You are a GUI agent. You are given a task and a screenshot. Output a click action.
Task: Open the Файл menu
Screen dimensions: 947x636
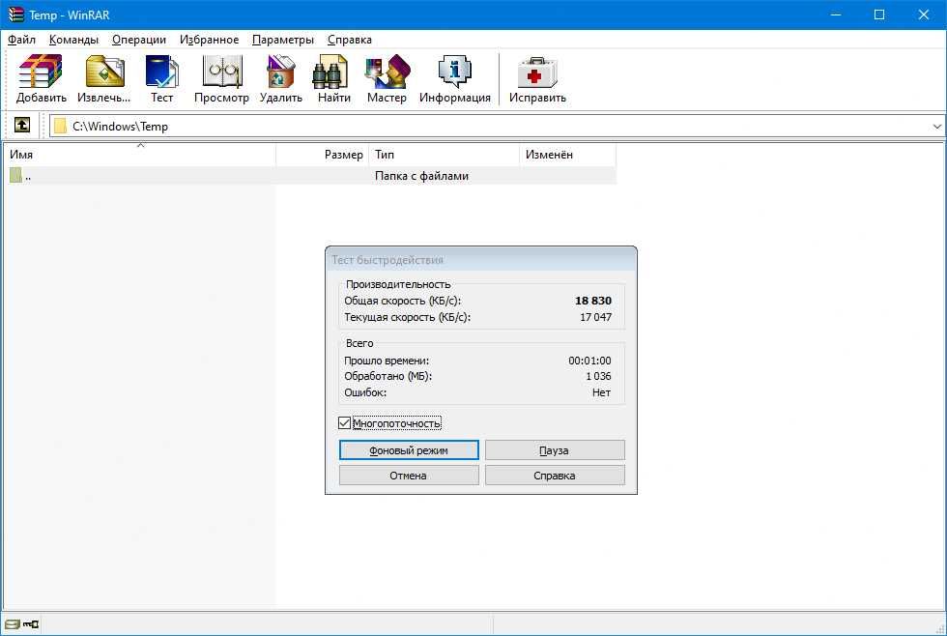coord(21,40)
